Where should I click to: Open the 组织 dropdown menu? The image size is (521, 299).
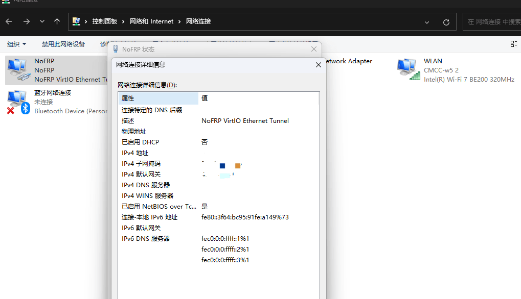click(16, 44)
